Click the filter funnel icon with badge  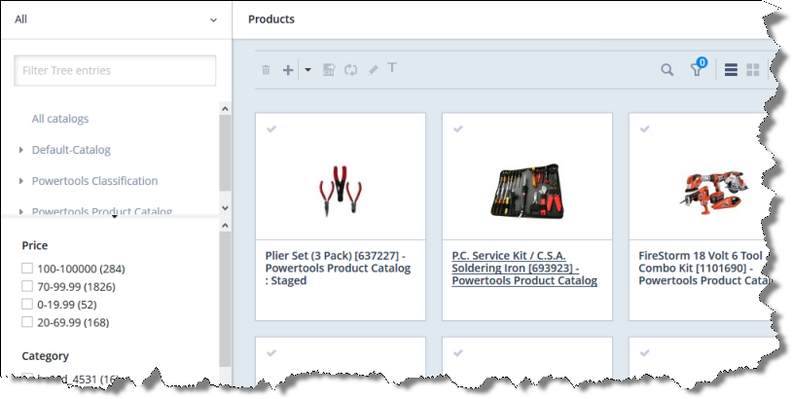(698, 68)
